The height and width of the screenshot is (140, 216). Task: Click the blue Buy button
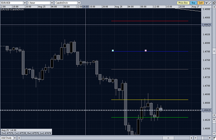[x=194, y=3]
